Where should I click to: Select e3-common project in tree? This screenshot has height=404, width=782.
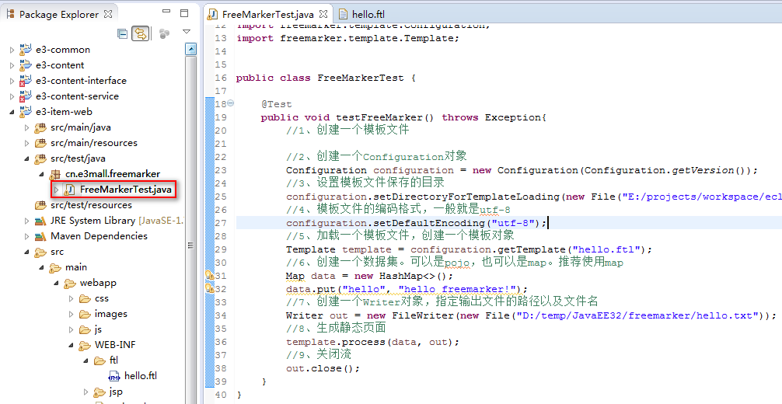[x=63, y=50]
